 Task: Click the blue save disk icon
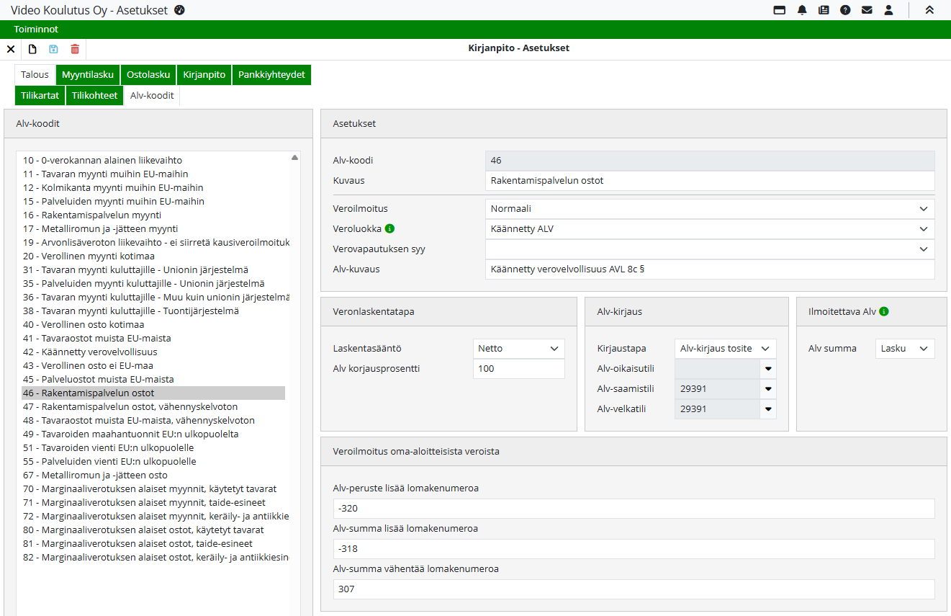point(53,49)
